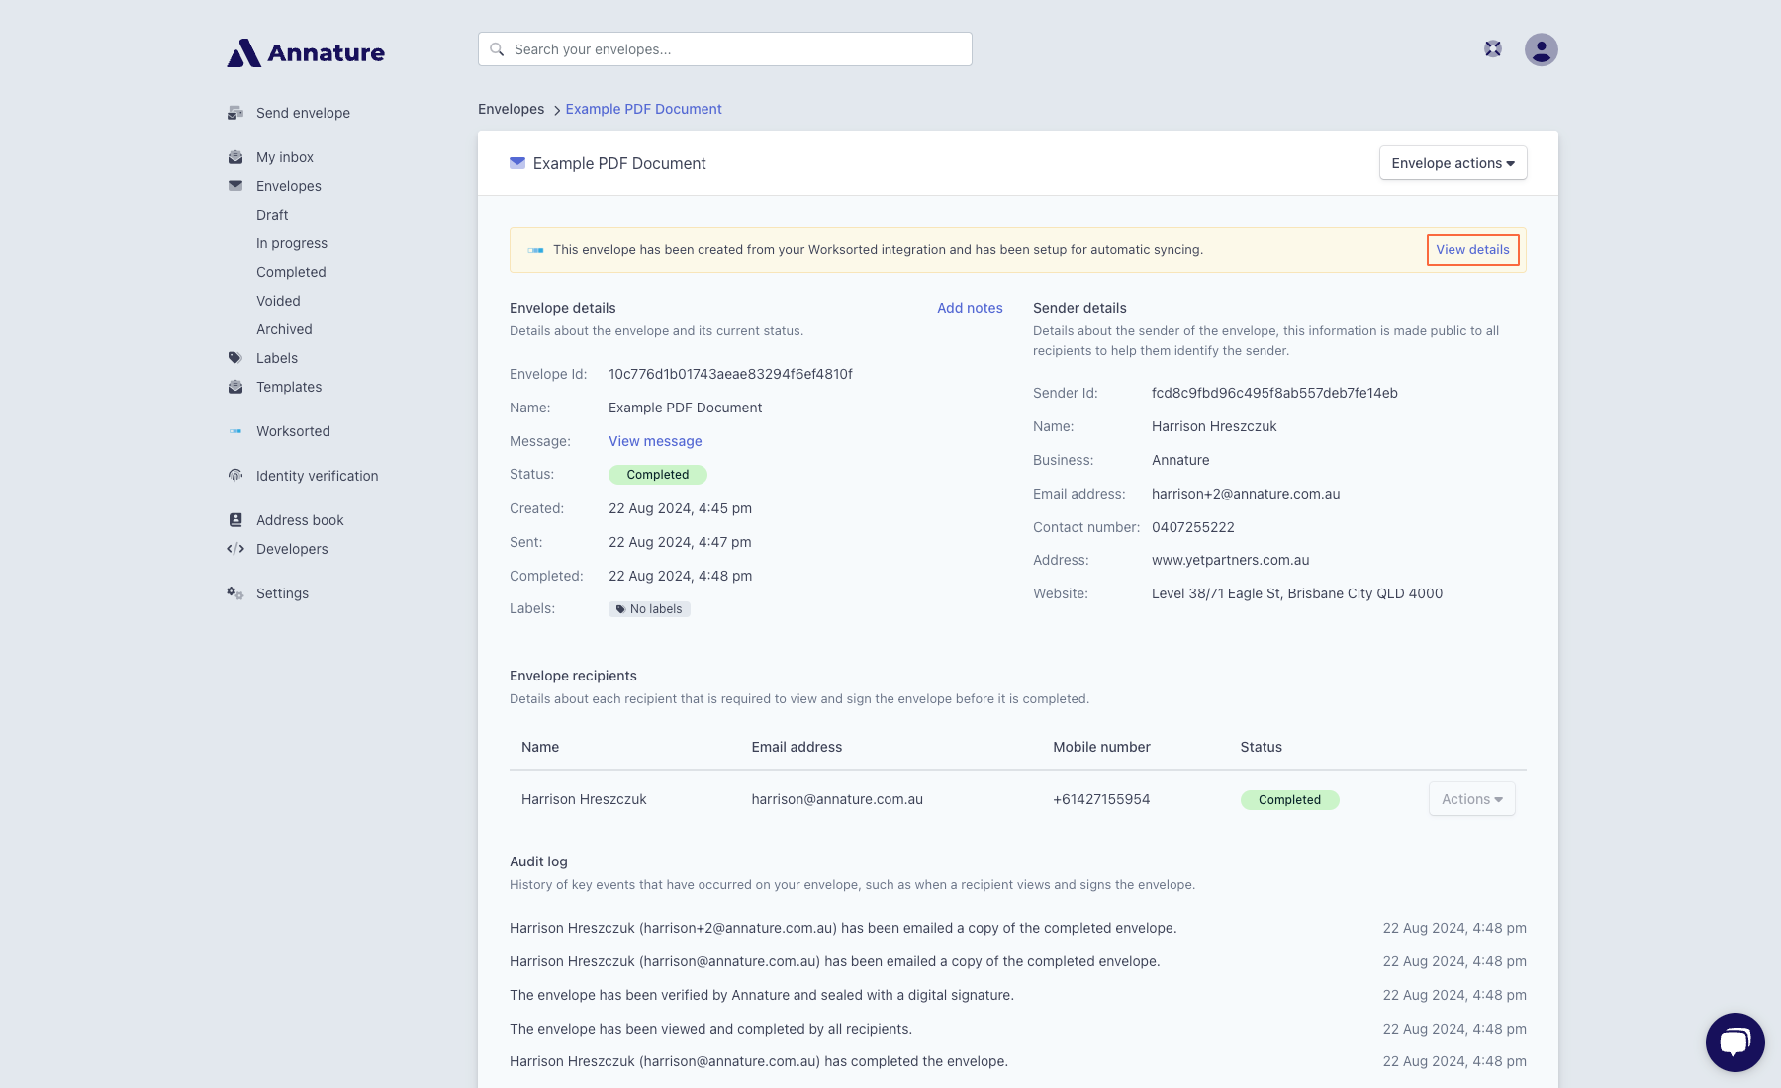Click the Envelopes sidebar icon
The width and height of the screenshot is (1781, 1088).
(235, 186)
